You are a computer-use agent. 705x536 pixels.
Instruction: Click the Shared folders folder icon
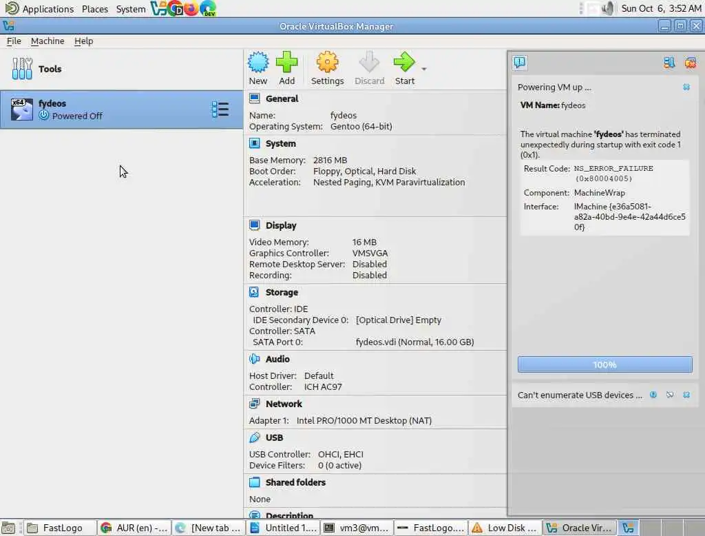tap(255, 482)
